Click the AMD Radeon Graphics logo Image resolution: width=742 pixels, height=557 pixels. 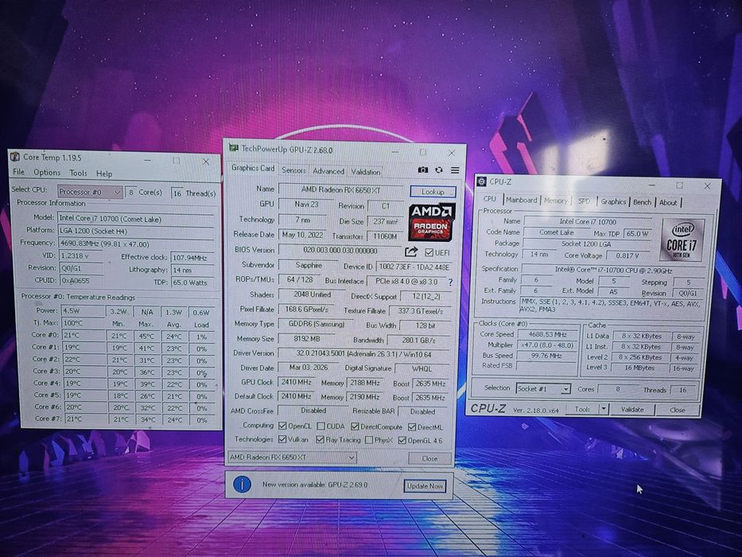coord(432,222)
